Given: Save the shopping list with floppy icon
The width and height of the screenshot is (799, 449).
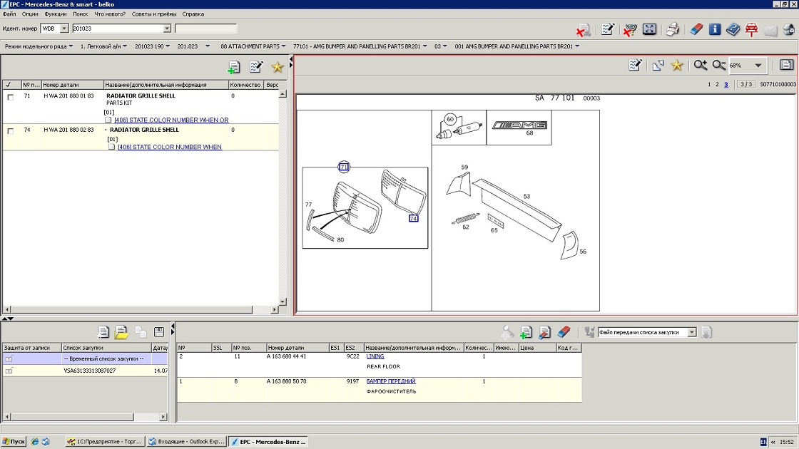Looking at the screenshot, I should pos(159,332).
